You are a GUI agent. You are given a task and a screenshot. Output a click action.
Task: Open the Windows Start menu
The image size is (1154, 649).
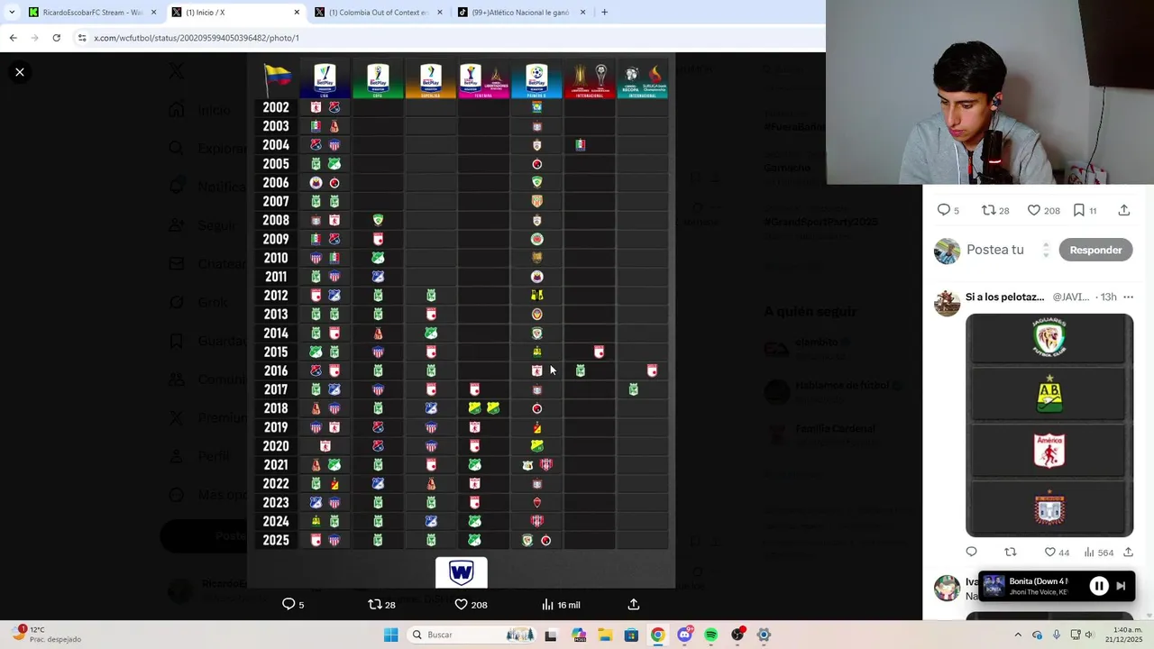[390, 635]
